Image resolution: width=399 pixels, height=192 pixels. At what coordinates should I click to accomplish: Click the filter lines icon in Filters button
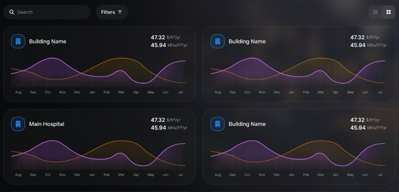(120, 12)
